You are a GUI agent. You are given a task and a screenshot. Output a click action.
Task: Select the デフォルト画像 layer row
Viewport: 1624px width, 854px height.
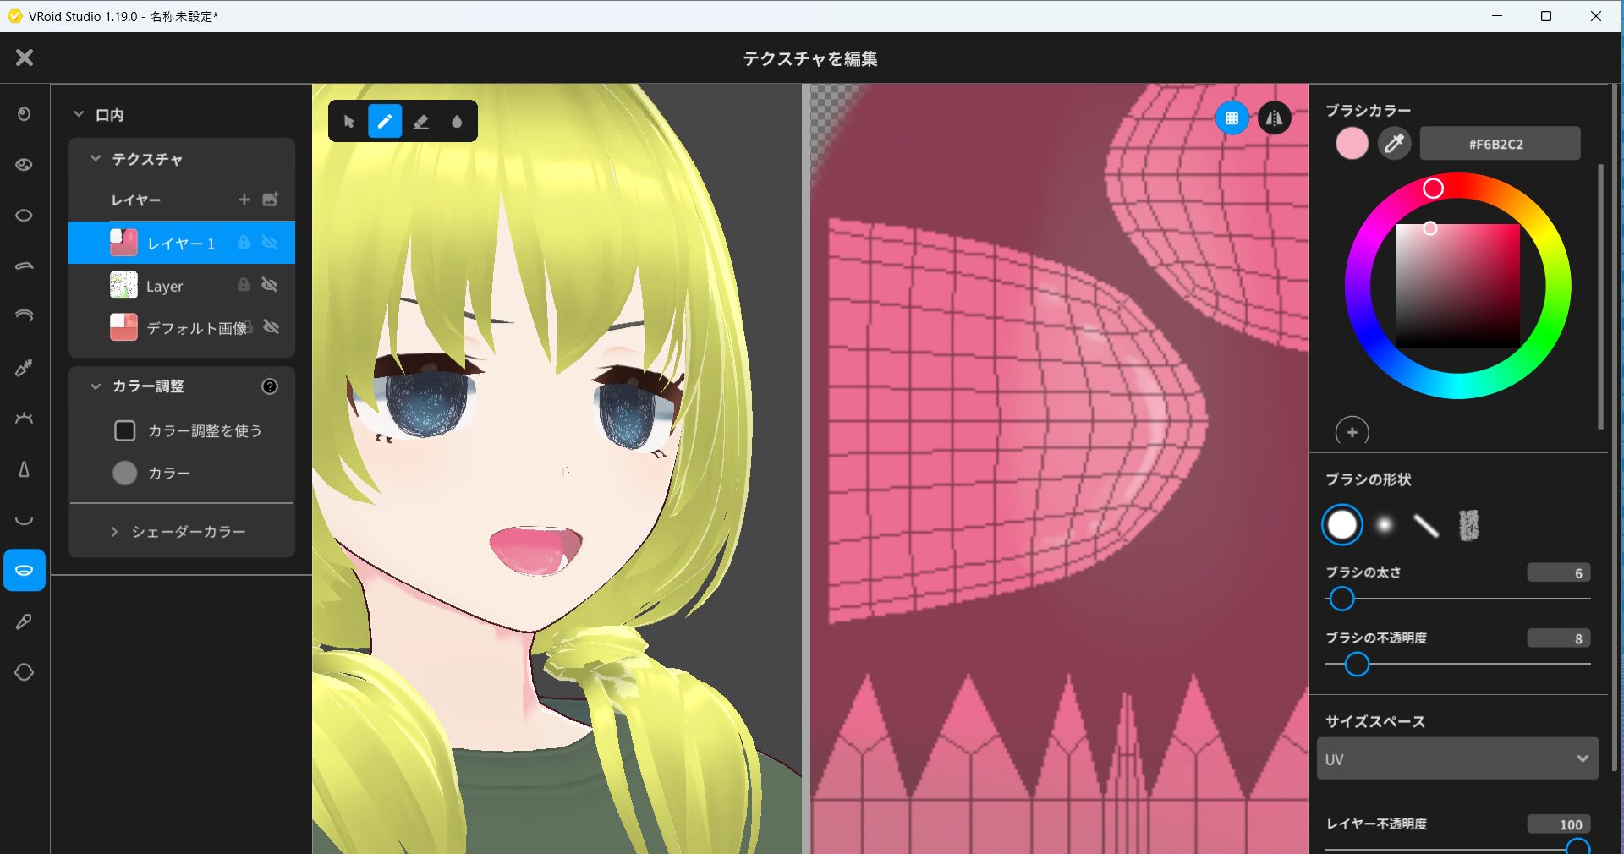coord(181,327)
